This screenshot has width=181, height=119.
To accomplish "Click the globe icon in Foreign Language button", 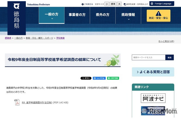I will (152, 4).
